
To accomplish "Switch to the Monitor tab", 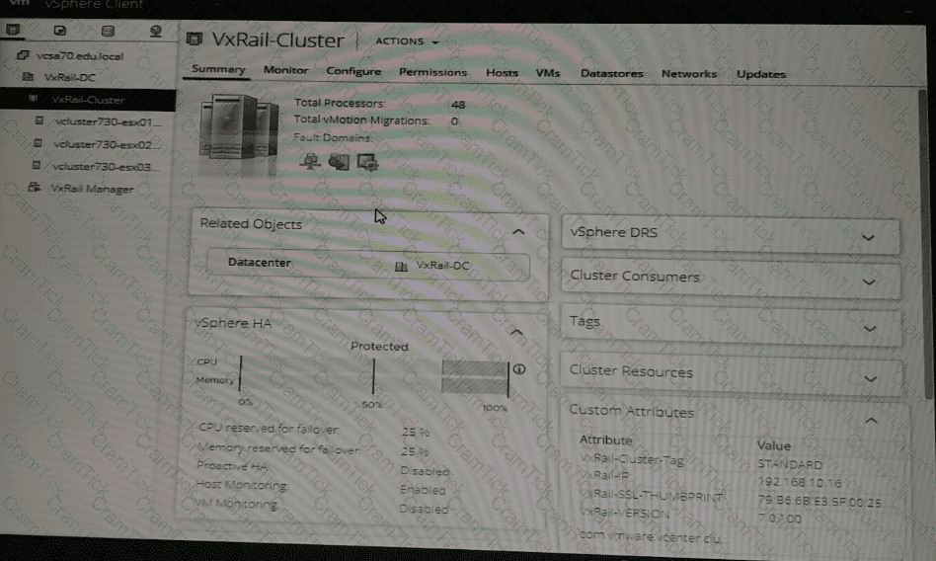I will point(285,72).
